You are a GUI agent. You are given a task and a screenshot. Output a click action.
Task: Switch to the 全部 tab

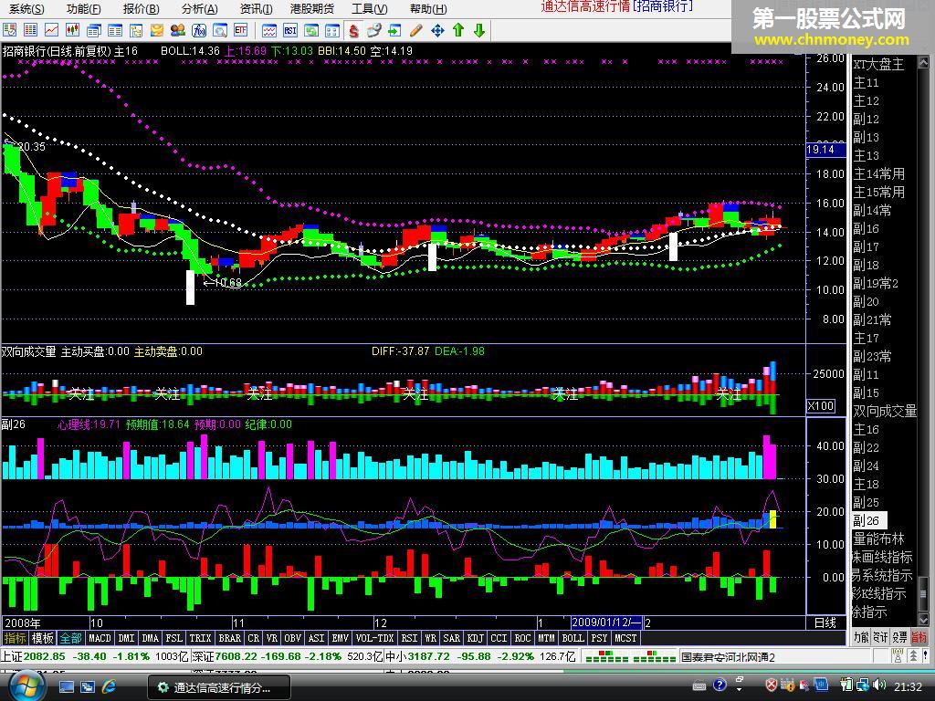[70, 638]
